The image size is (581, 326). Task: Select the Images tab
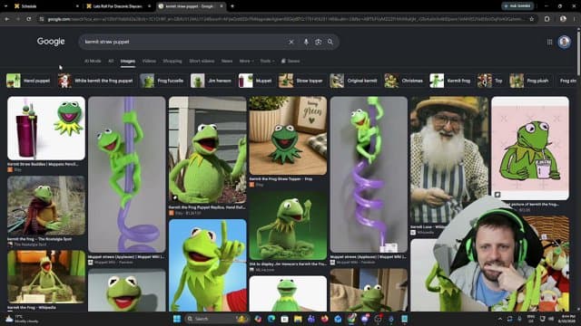click(x=127, y=61)
